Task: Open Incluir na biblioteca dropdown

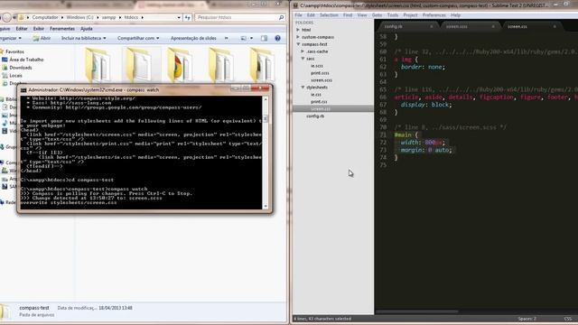Action: point(84,38)
